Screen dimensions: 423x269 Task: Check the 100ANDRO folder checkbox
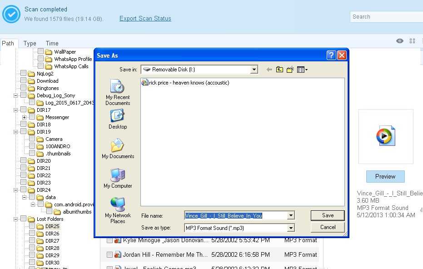(32, 146)
